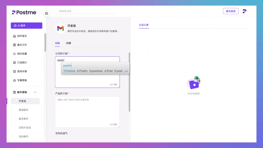This screenshot has width=263, height=148.
Task: Open 我的收藏 star icon
Action: [14, 54]
